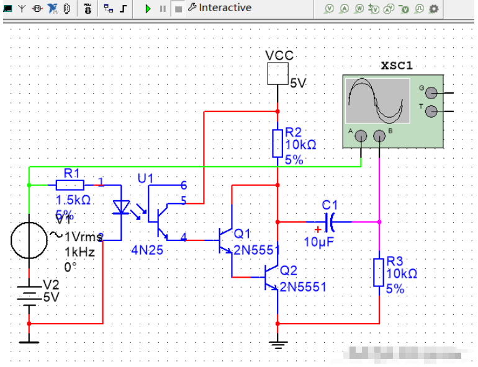Place a current probe from the toolbar
478x367 pixels.
tap(345, 9)
